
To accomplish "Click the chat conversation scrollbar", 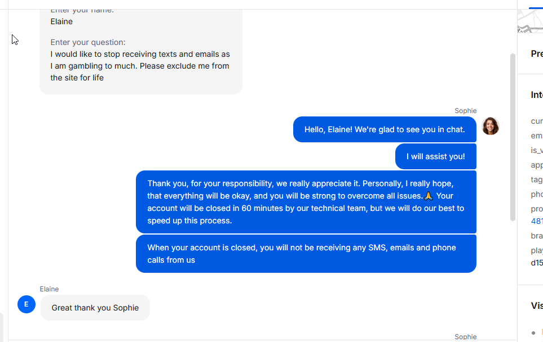I will click(513, 137).
